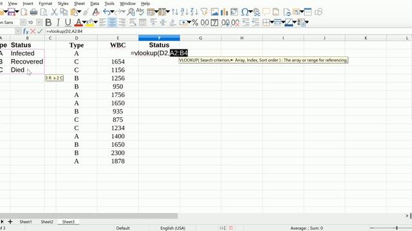This screenshot has height=231, width=412.
Task: Click the yellow Background Color swatch
Action: point(89,22)
